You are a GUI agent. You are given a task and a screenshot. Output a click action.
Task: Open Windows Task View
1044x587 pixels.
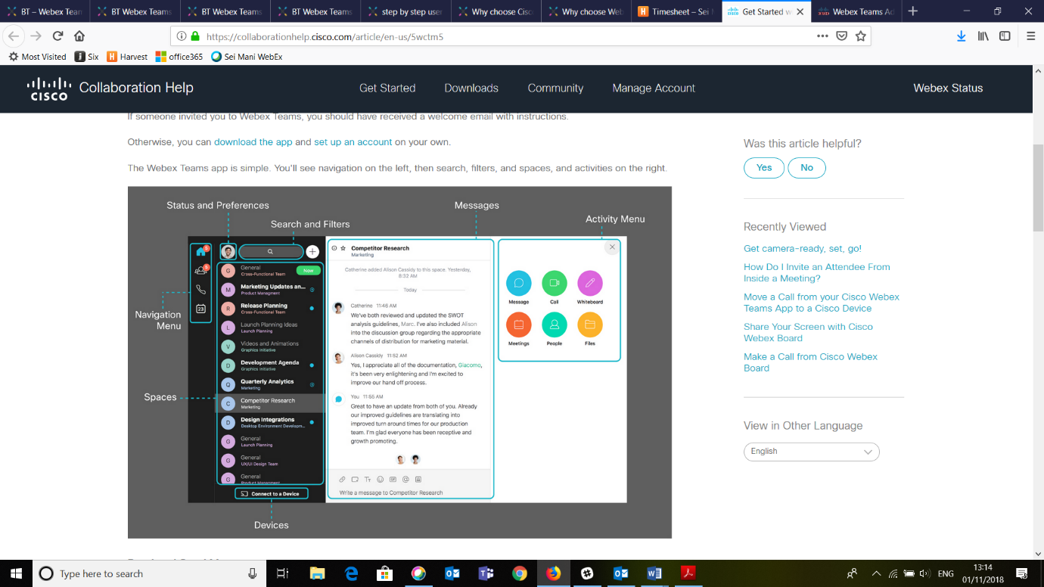pyautogui.click(x=282, y=573)
